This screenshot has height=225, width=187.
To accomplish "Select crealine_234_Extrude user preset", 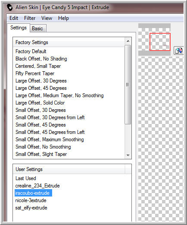I will pos(37,186).
